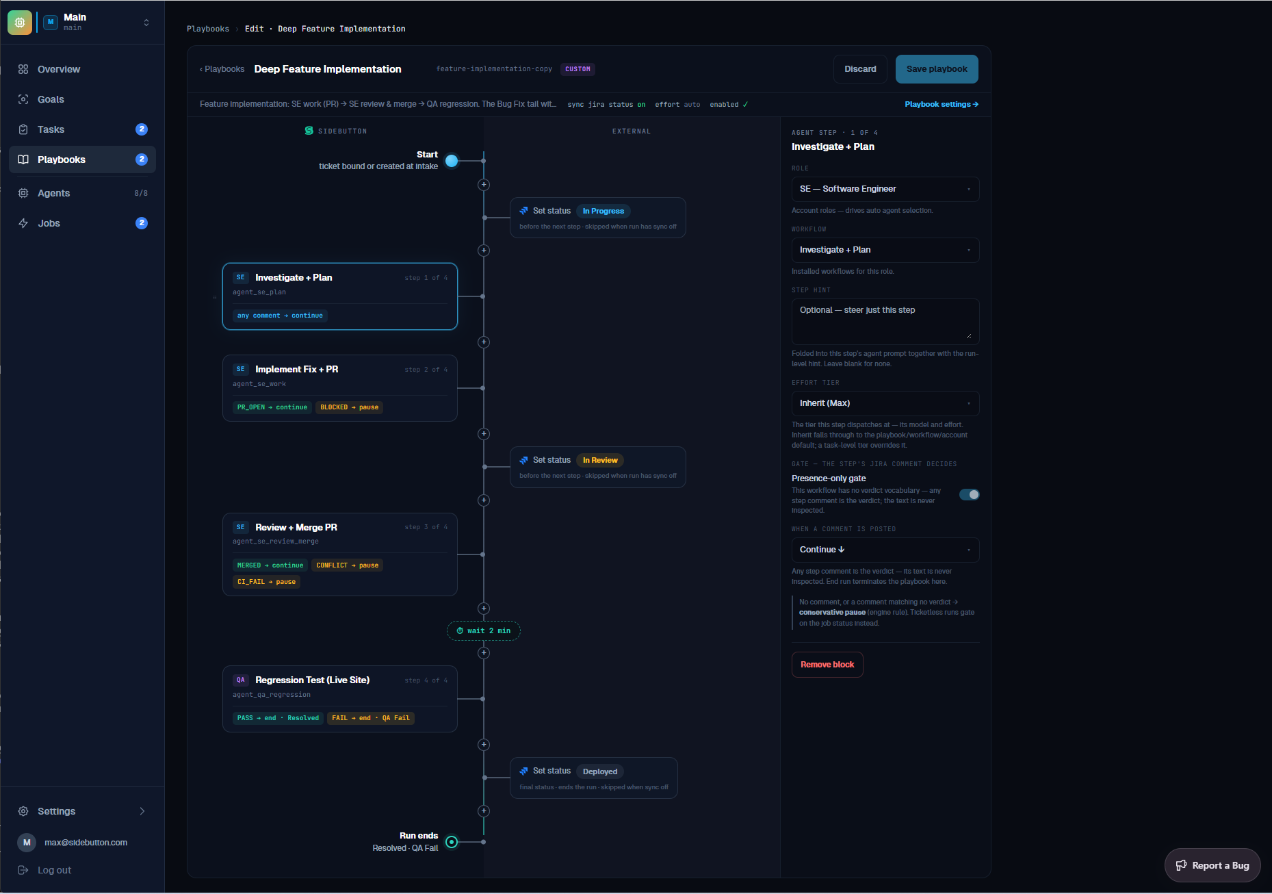Screen dimensions: 1272x894
Task: Open the When a comment is posted dropdown
Action: click(x=885, y=550)
